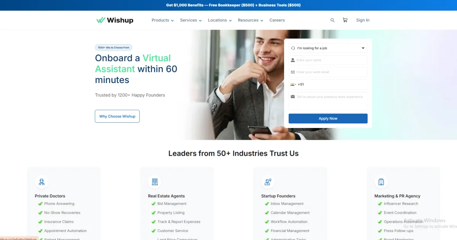Click the top promo banner for $1,000 Benefits
The height and width of the screenshot is (240, 457).
233,5
